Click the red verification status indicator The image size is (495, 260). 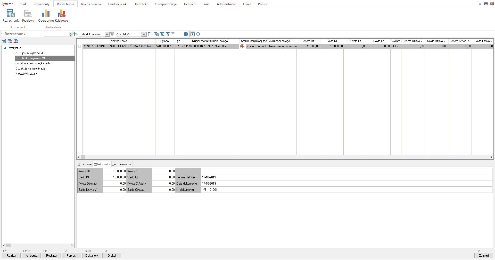tap(242, 46)
